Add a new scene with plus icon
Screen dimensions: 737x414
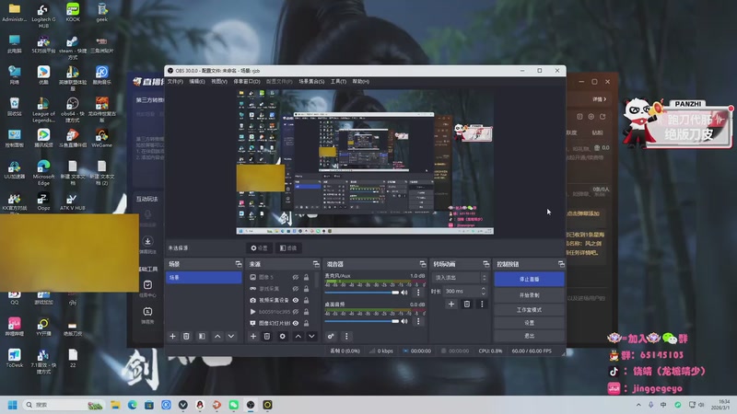point(172,336)
